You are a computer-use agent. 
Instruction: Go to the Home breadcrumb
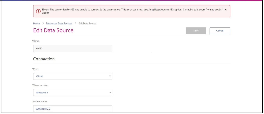point(36,24)
